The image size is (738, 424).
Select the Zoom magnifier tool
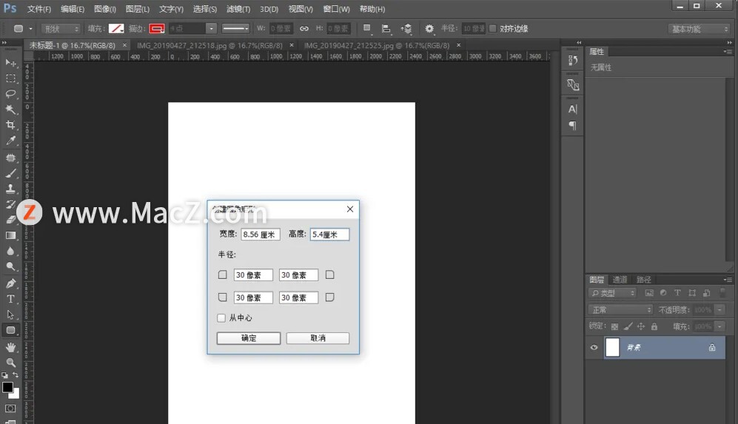tap(11, 363)
